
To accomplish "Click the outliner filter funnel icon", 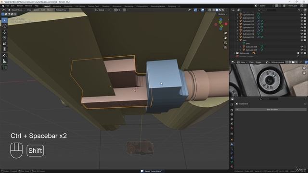I will pos(299,10).
